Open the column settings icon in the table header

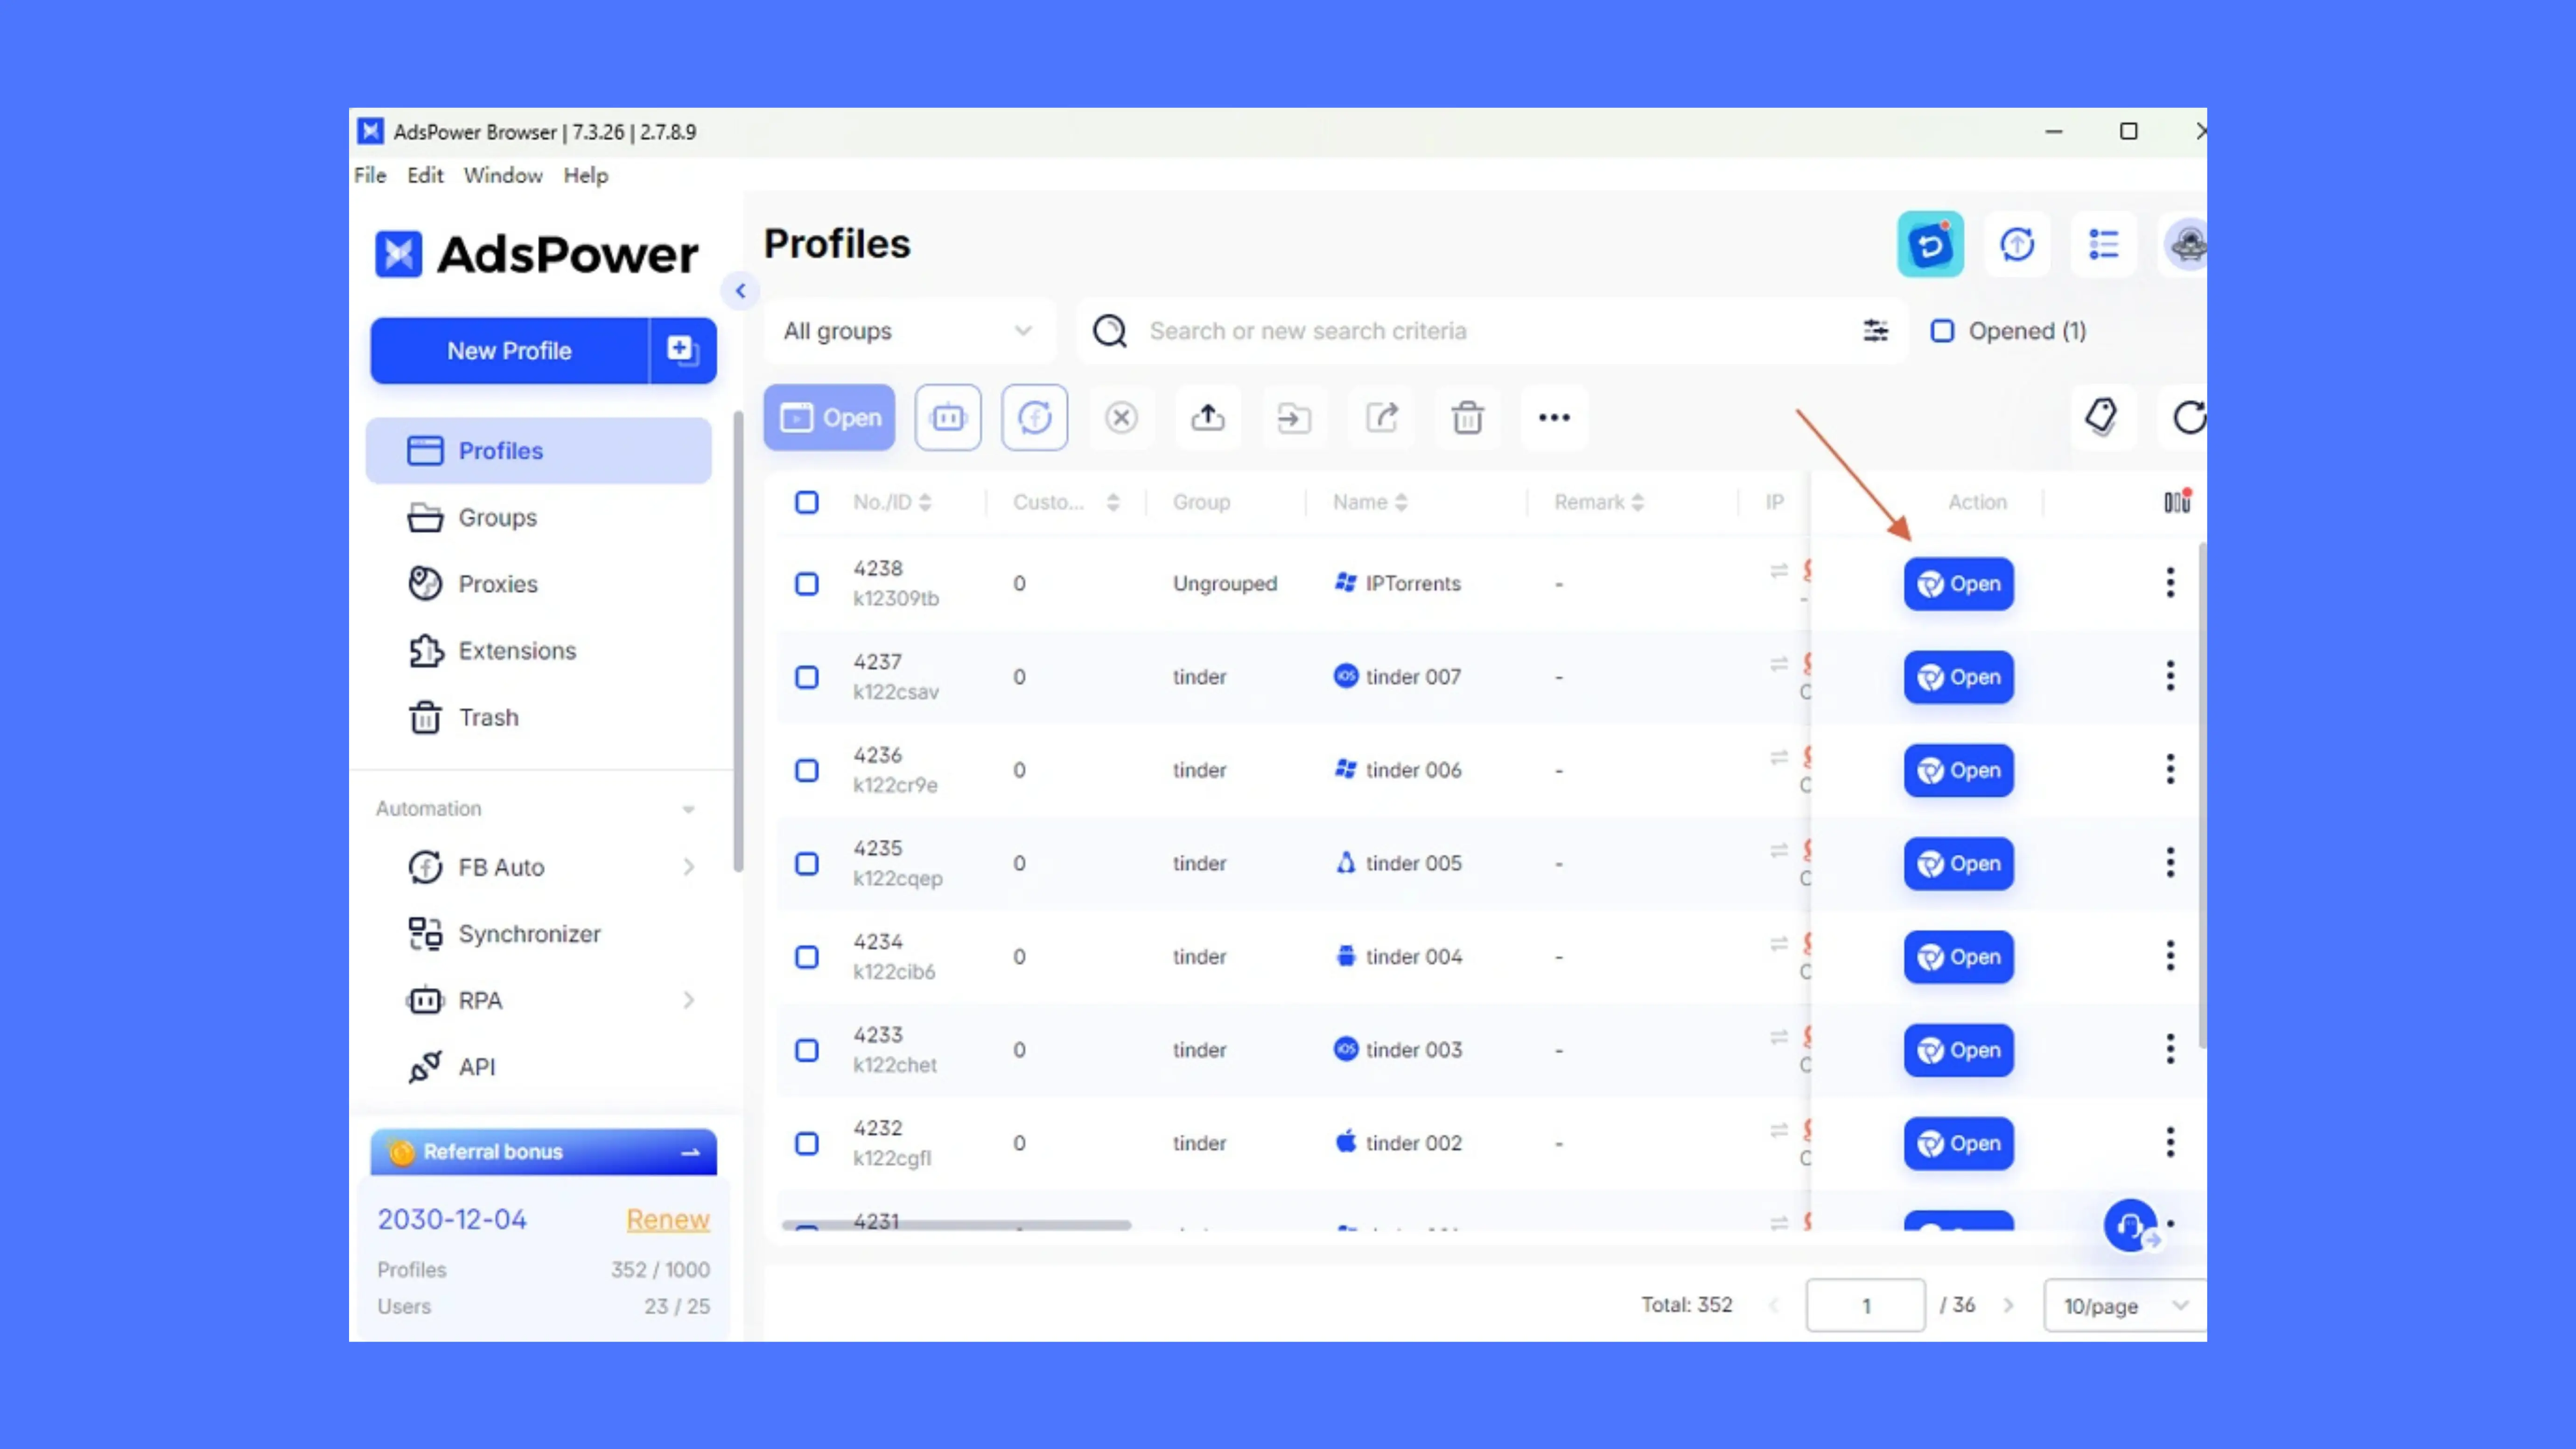tap(2177, 501)
